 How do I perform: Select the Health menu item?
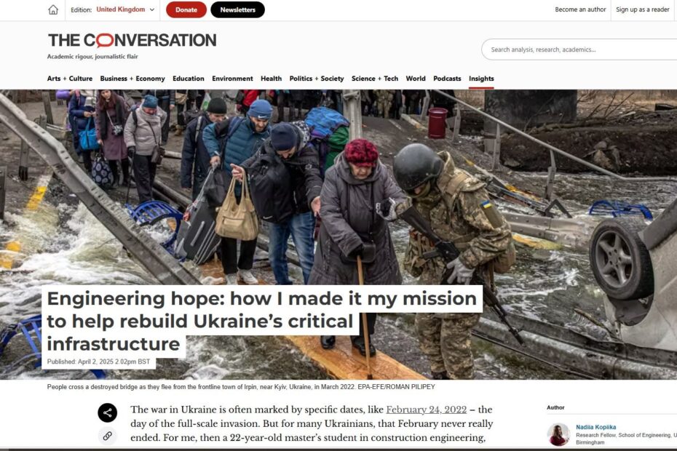point(271,79)
